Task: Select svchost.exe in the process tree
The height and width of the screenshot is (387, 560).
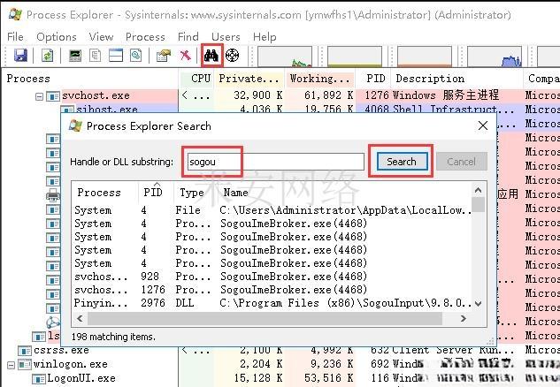Action: coord(96,95)
